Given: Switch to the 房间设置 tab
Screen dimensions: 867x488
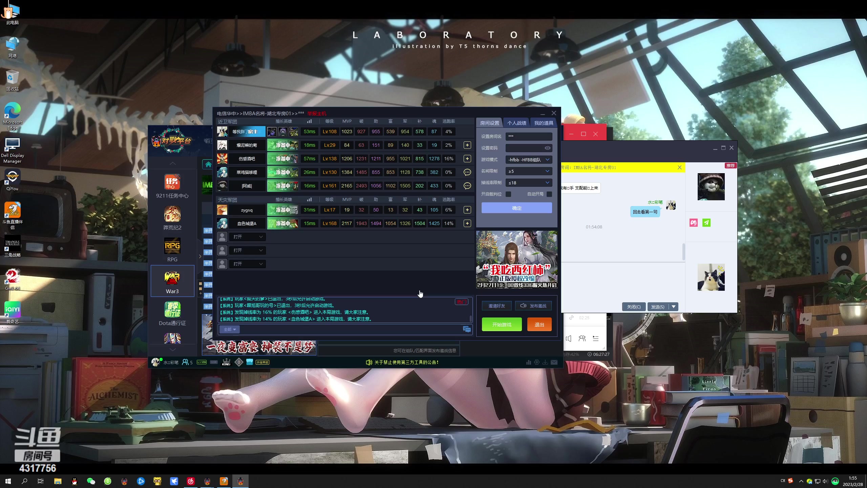Looking at the screenshot, I should coord(489,123).
